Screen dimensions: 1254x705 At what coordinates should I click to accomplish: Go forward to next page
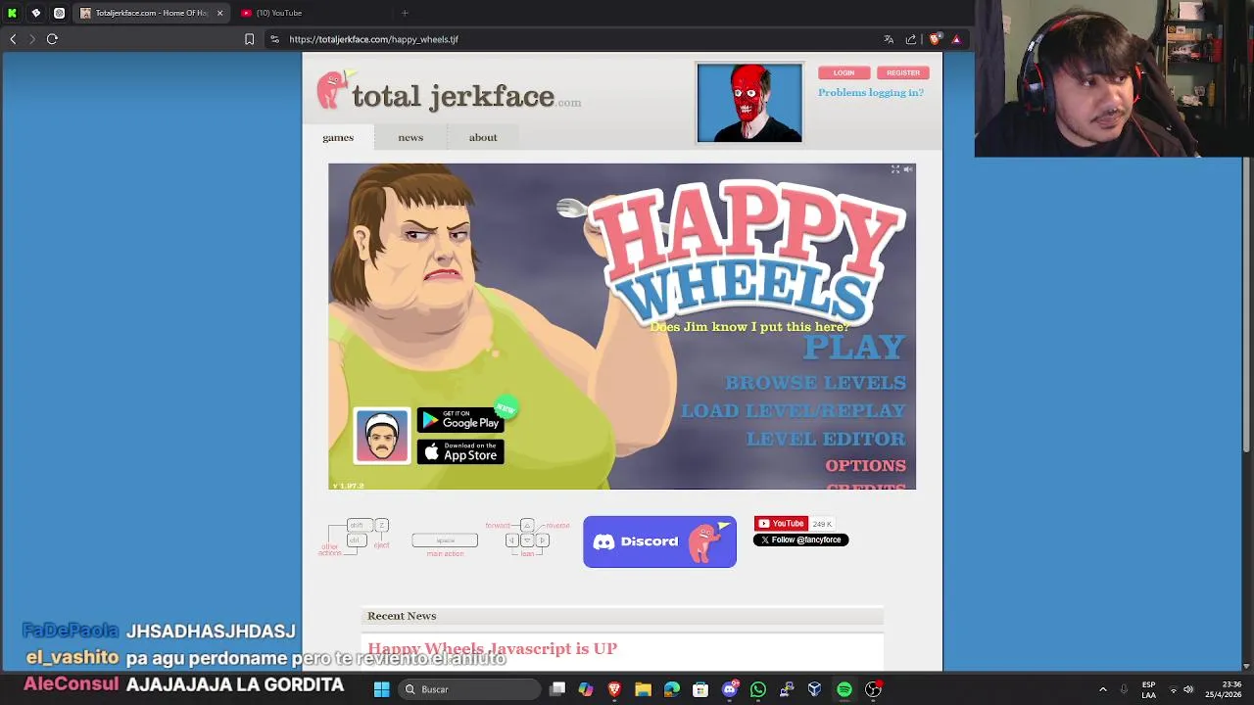click(32, 39)
